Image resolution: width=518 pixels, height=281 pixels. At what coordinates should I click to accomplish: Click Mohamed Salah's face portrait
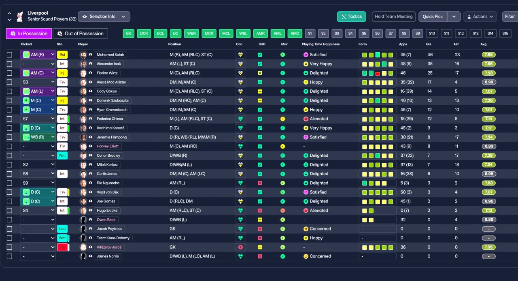point(83,55)
